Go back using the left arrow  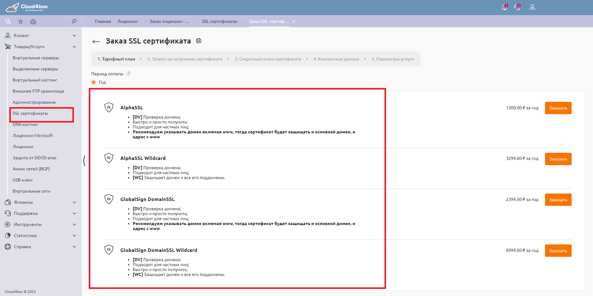pos(96,41)
